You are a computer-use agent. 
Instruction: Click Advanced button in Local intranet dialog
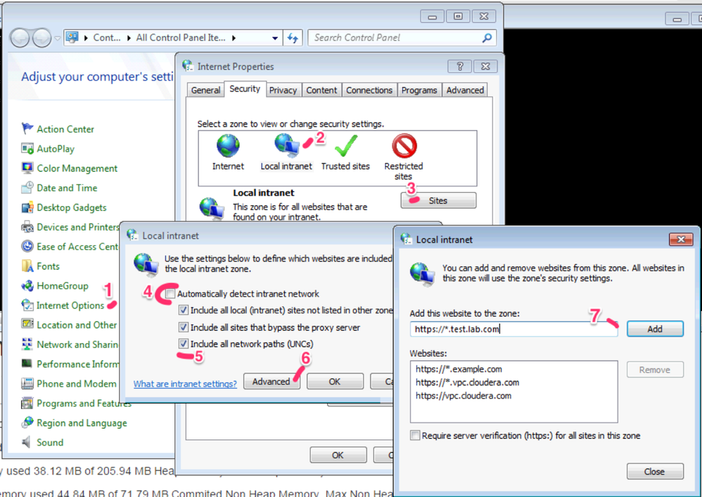tap(272, 382)
